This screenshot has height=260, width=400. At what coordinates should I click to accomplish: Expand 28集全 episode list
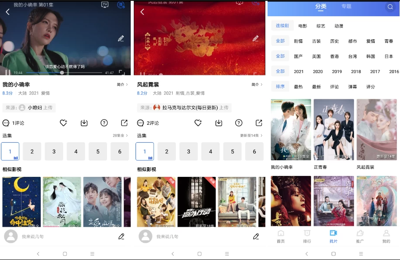[120, 136]
